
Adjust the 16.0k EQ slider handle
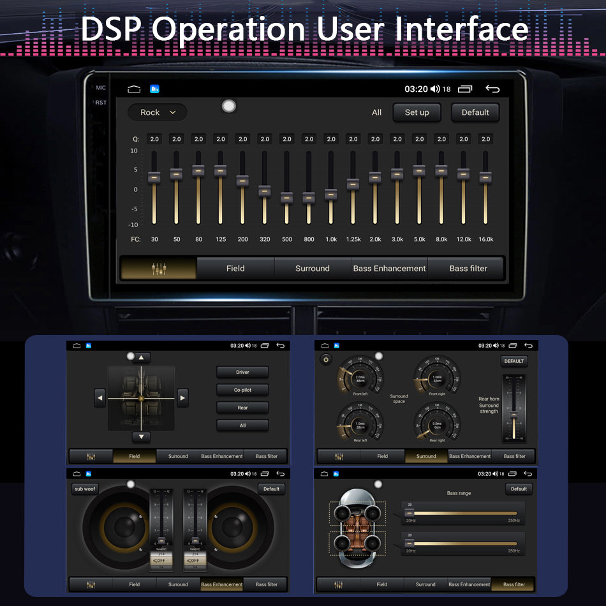coord(486,177)
